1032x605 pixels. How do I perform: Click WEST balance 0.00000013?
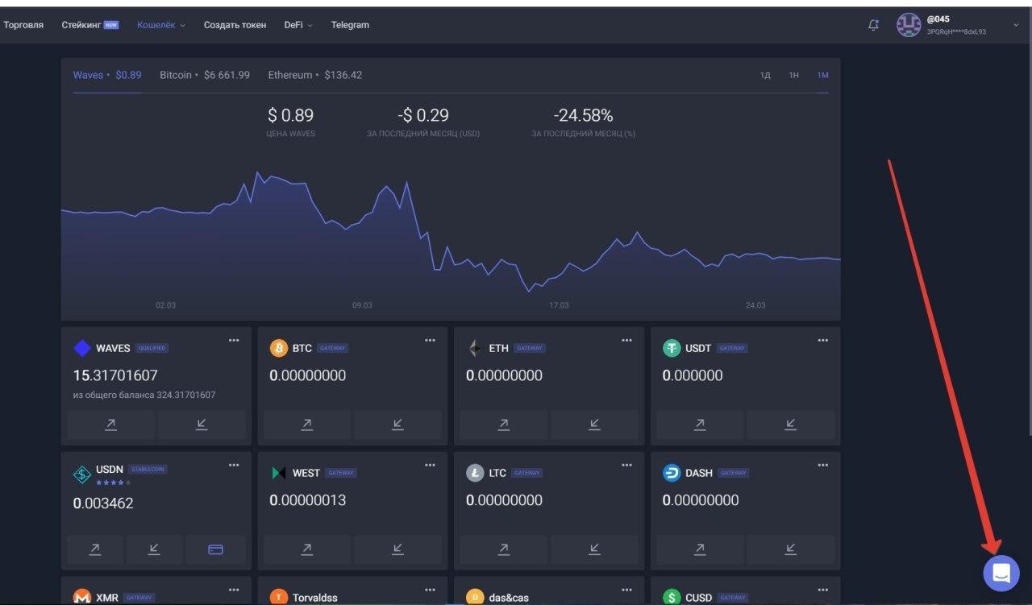(x=308, y=500)
